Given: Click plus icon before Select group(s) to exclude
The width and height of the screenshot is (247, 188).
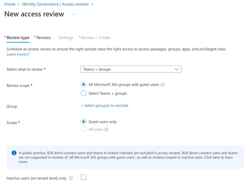Looking at the screenshot, I should pyautogui.click(x=82, y=106).
